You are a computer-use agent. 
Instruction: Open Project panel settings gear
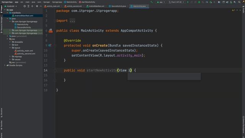point(37,6)
